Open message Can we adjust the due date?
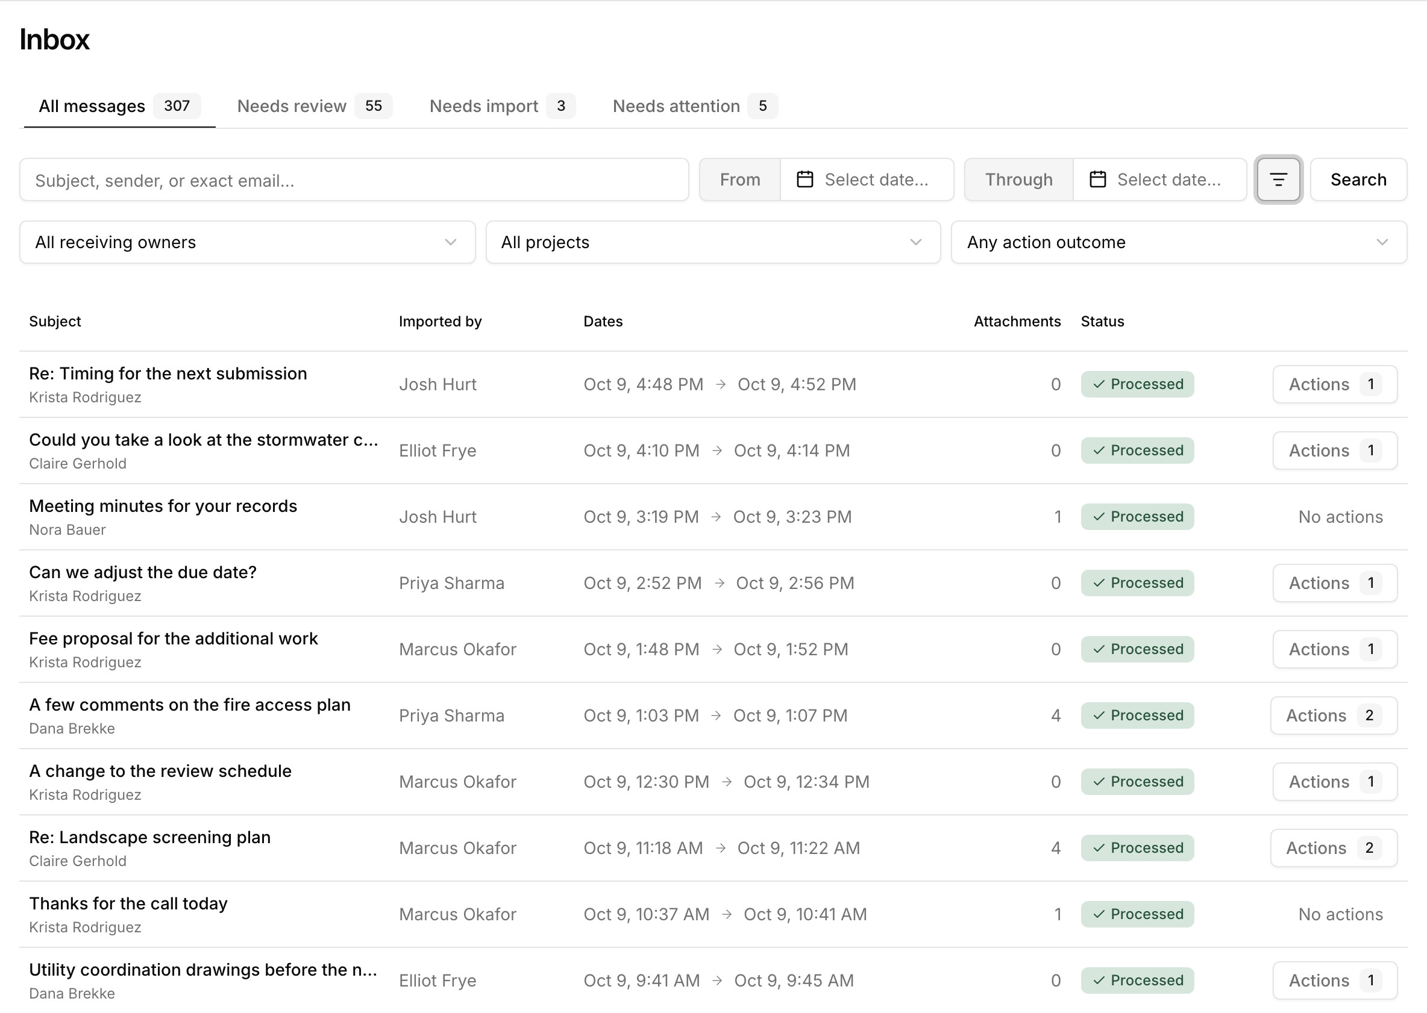The image size is (1427, 1013). point(143,572)
